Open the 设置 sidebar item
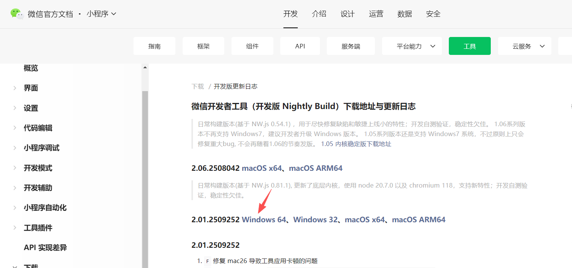 click(31, 108)
